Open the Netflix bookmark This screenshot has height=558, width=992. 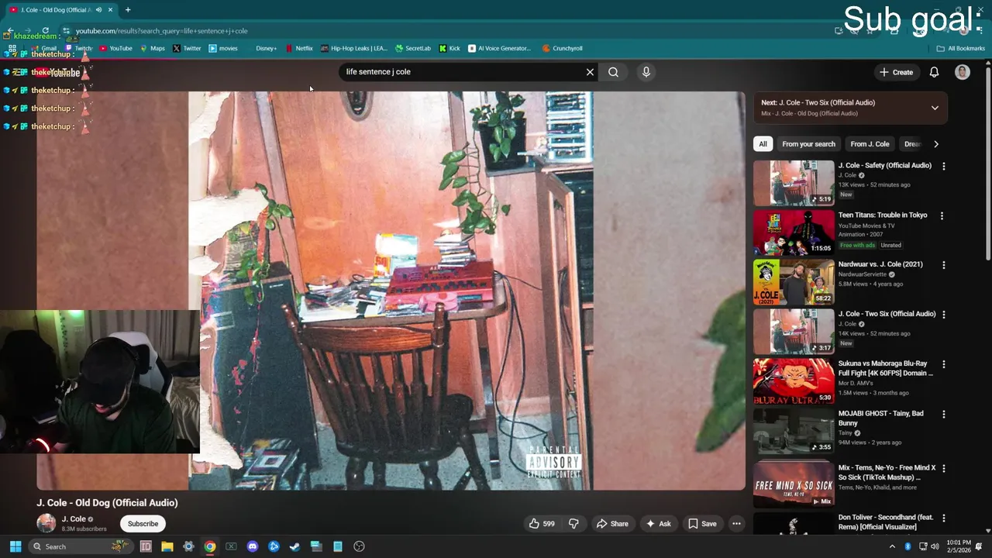[x=299, y=48]
